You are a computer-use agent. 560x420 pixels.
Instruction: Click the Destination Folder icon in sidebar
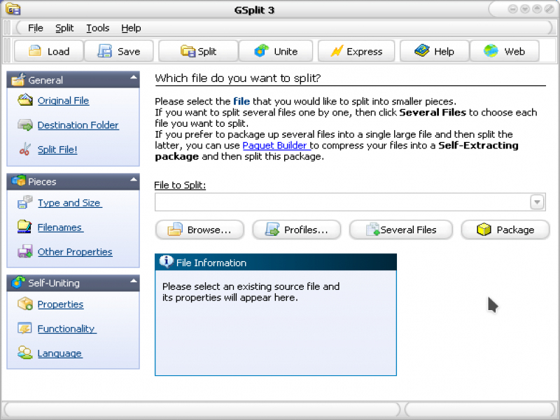click(25, 125)
